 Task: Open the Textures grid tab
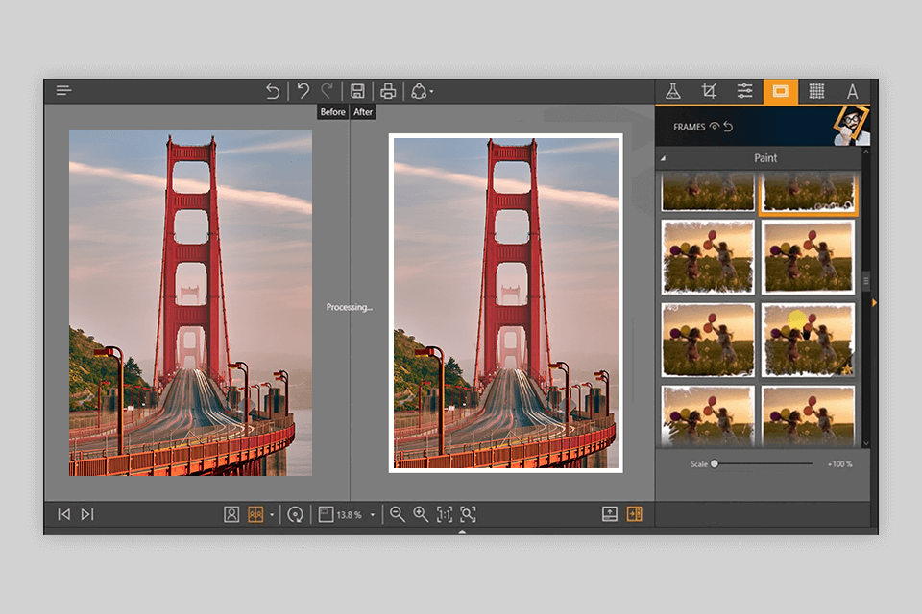tap(816, 91)
